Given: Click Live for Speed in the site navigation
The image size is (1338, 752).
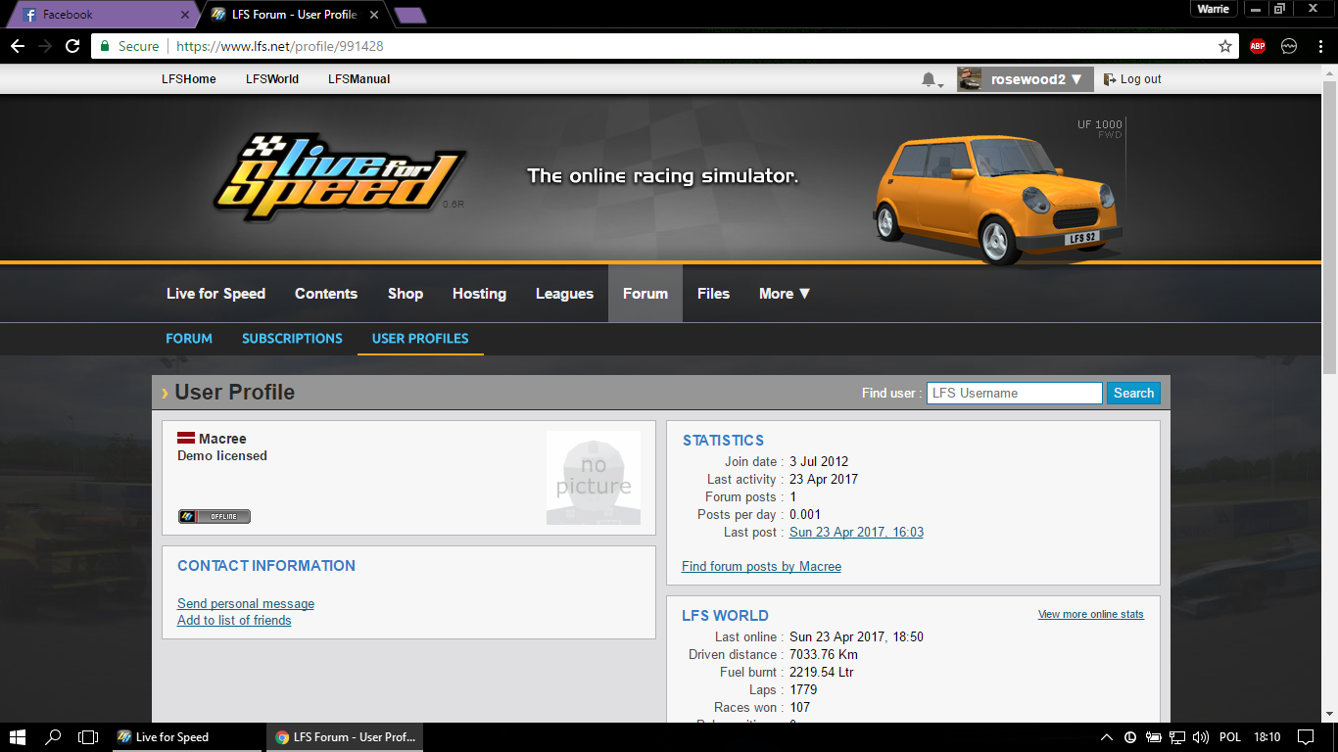Looking at the screenshot, I should [x=215, y=294].
